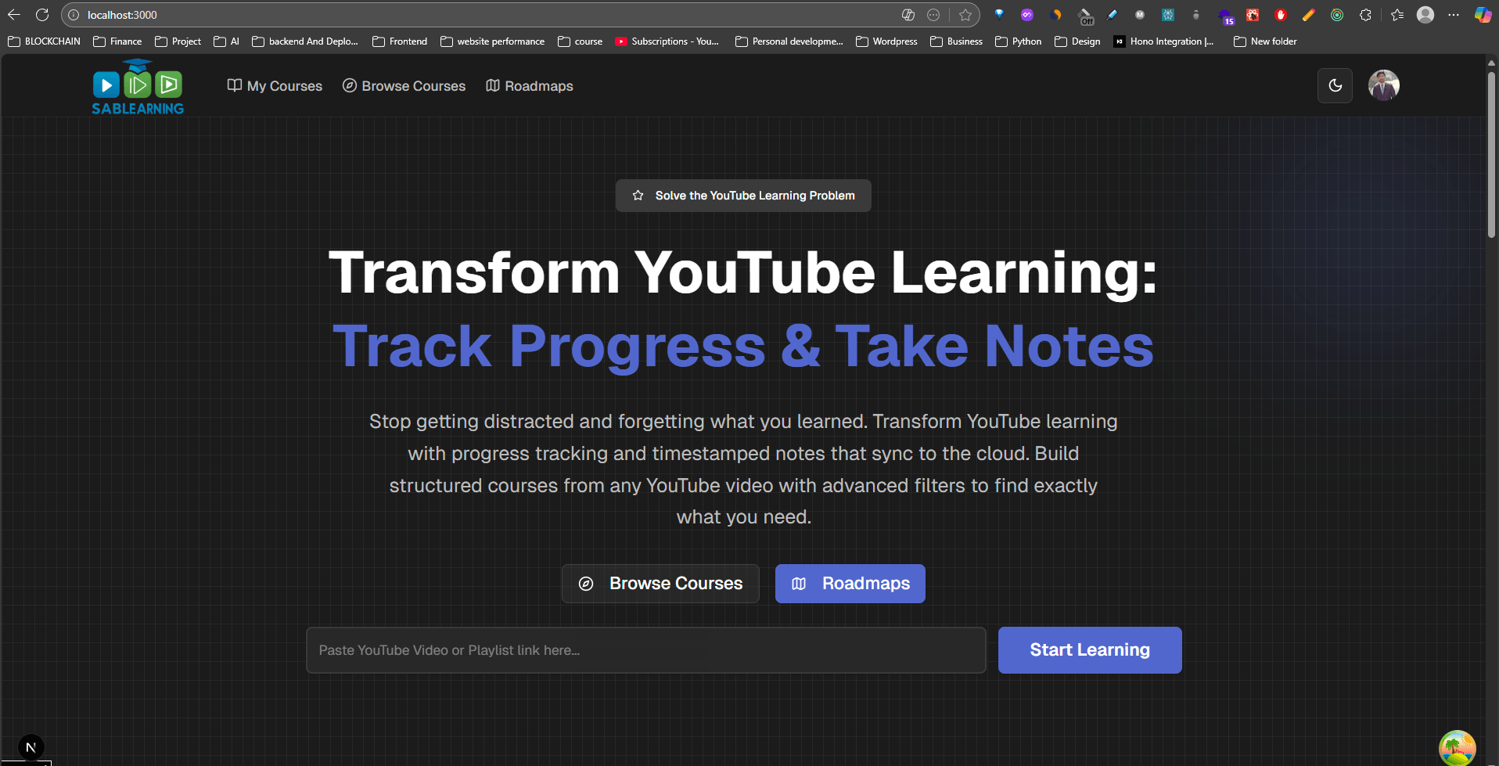
Task: Open the BLOCKCHAIN bookmarks folder
Action: coord(45,41)
